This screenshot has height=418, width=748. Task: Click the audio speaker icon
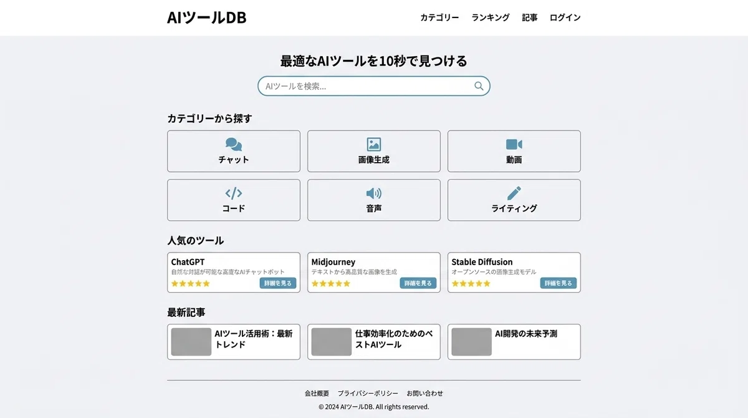click(374, 193)
